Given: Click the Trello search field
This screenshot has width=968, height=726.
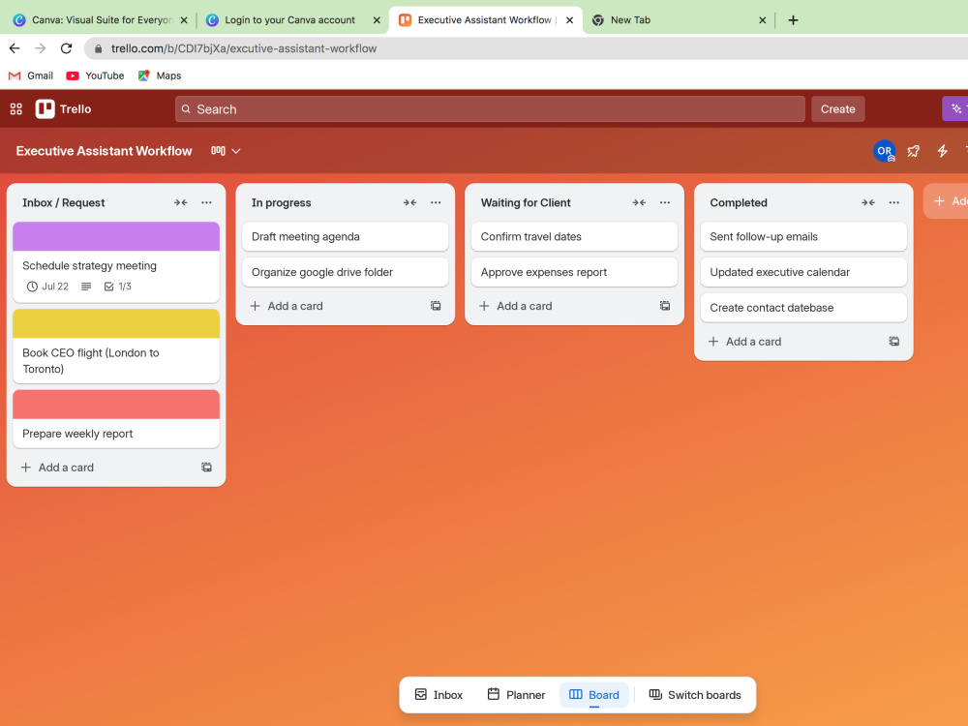Looking at the screenshot, I should tap(490, 108).
